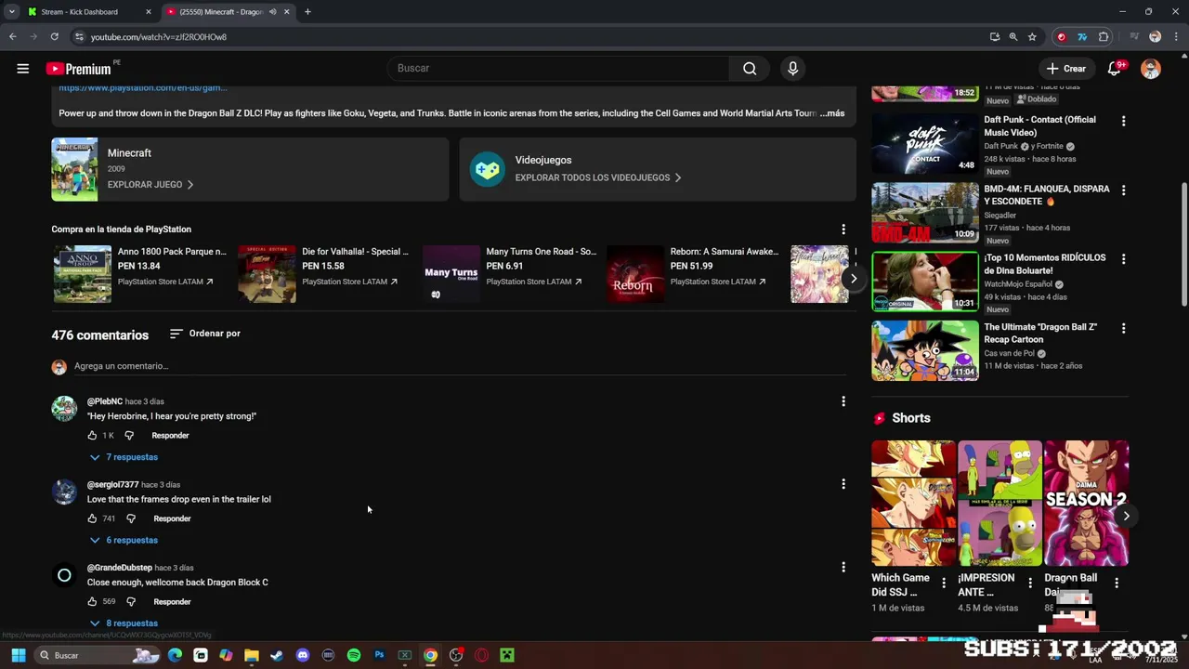The width and height of the screenshot is (1189, 669).
Task: Open Steam from the taskbar
Action: pyautogui.click(x=277, y=655)
